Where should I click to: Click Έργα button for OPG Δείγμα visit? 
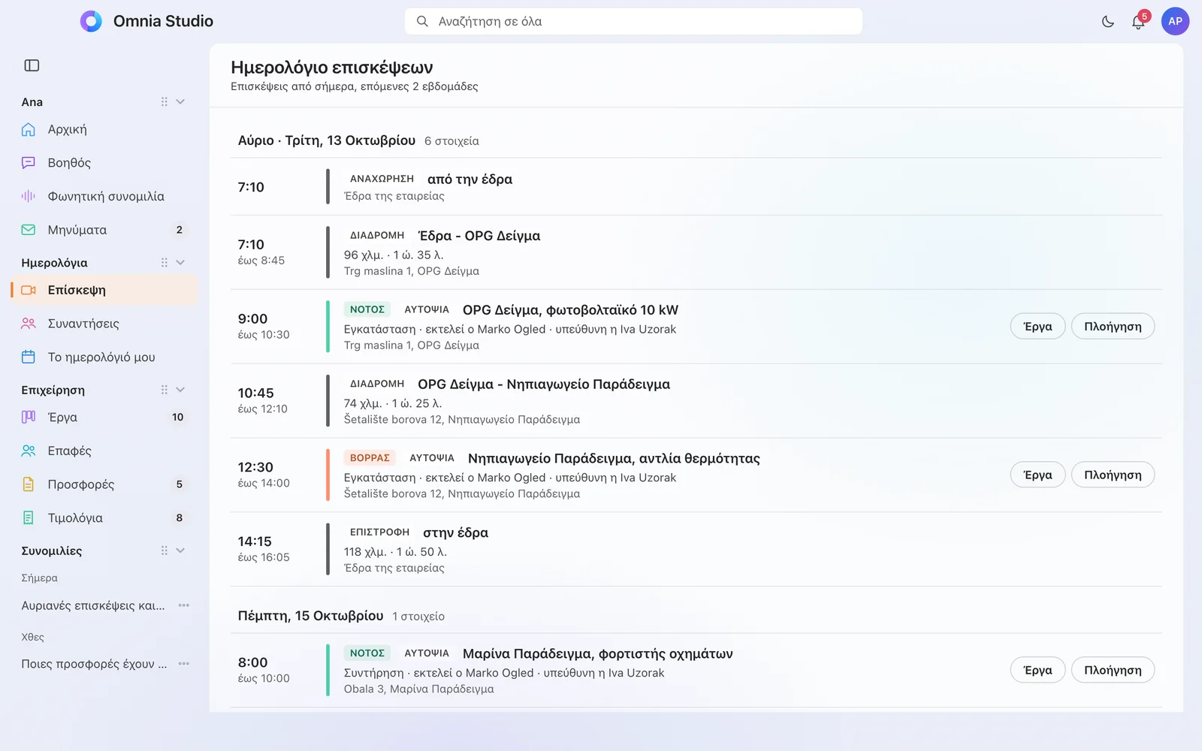(1037, 327)
